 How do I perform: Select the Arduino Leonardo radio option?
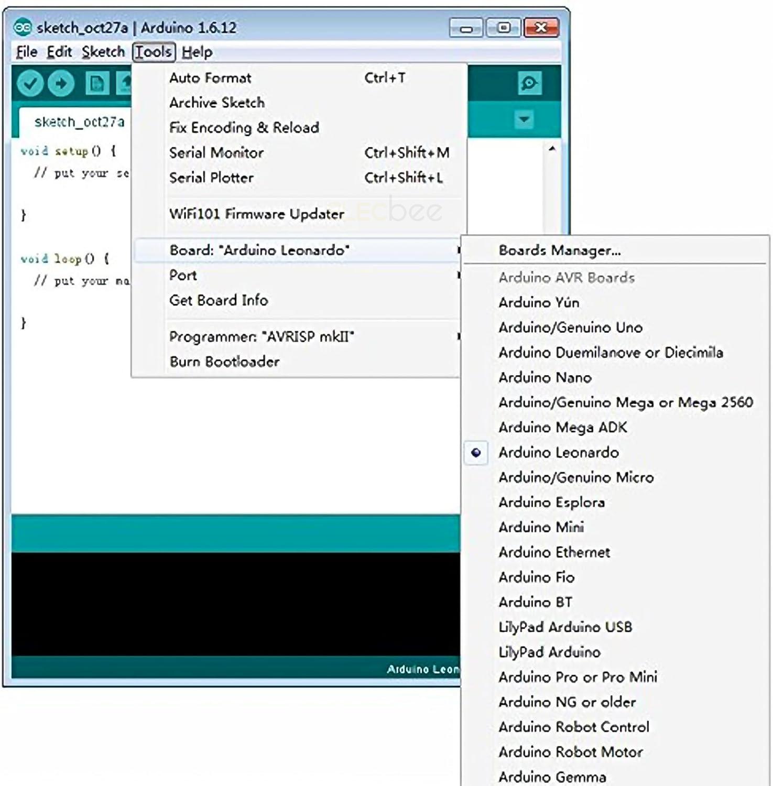[x=558, y=453]
